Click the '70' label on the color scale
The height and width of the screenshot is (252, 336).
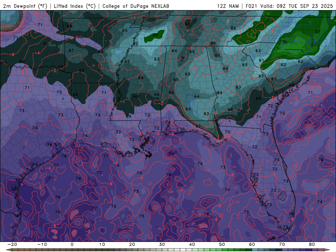pos(282,244)
